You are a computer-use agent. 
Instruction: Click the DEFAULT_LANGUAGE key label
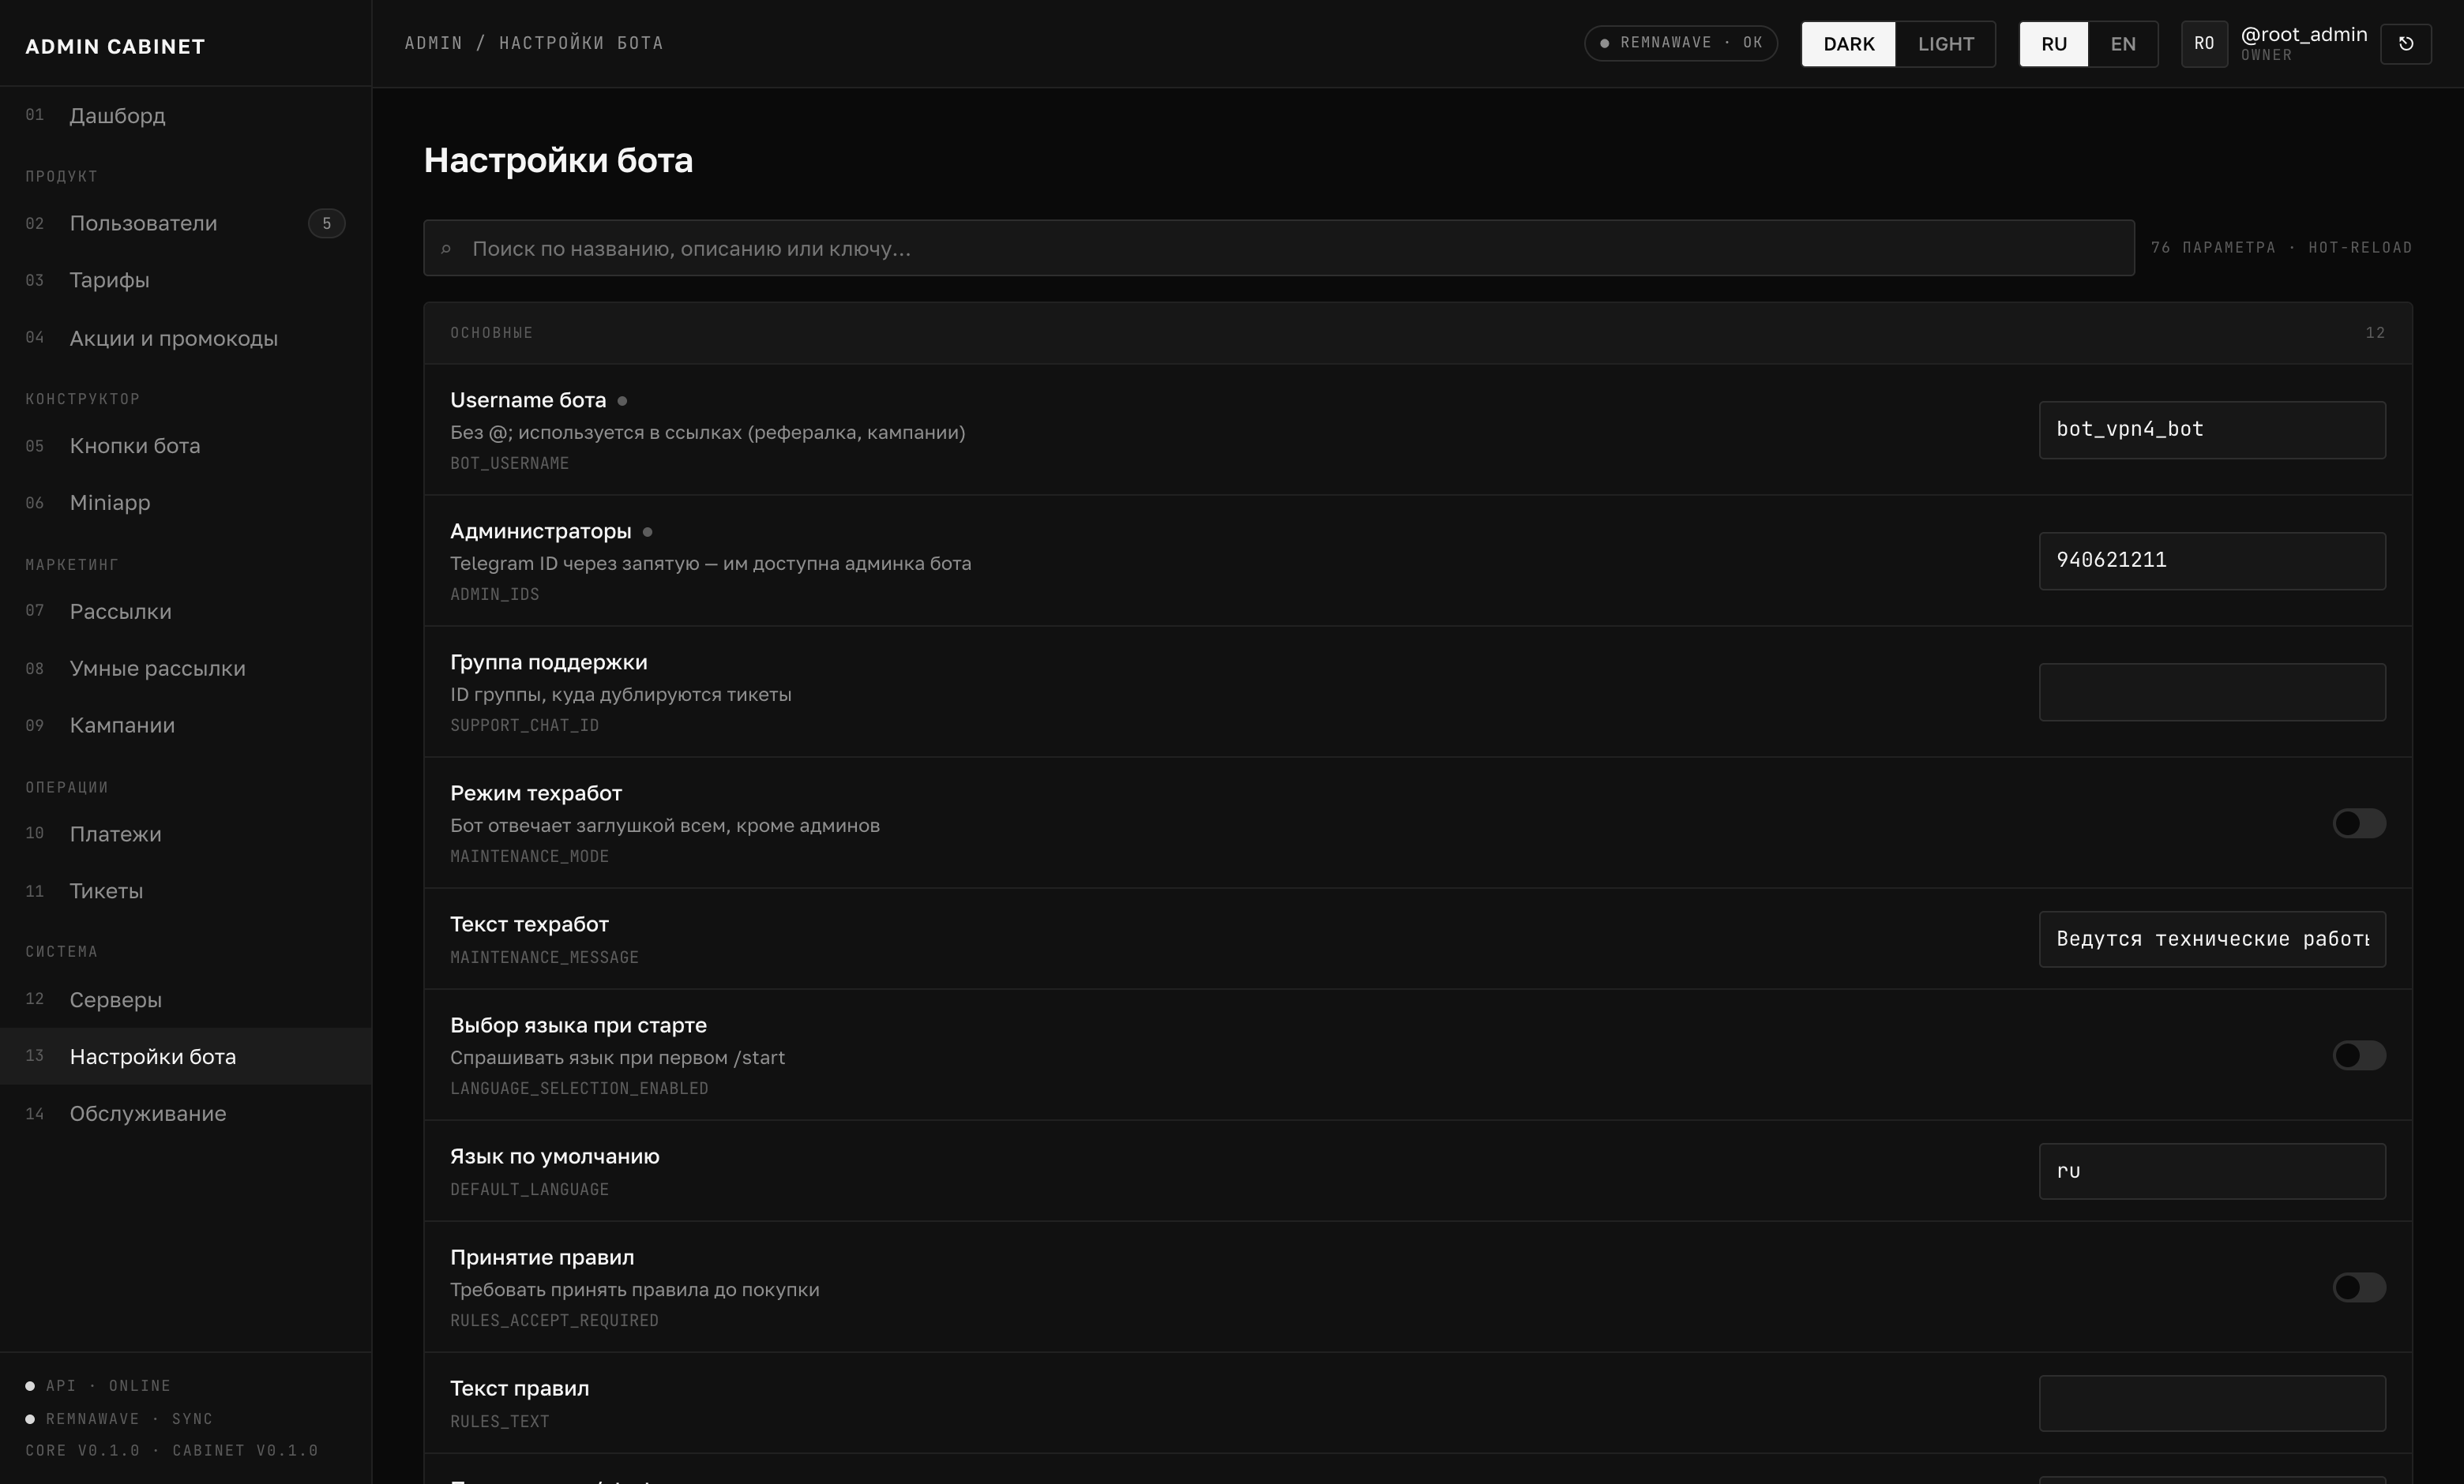point(529,1190)
